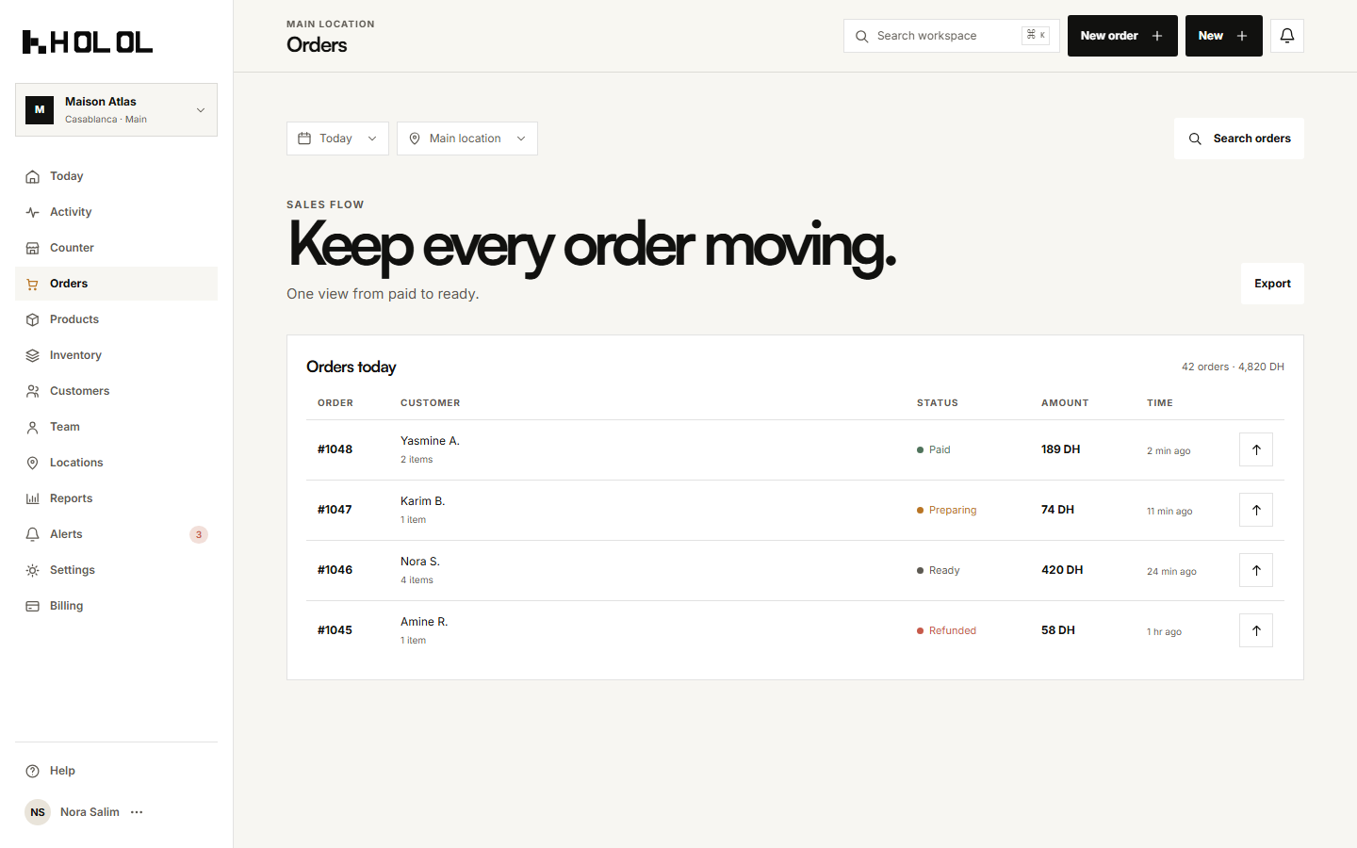
Task: Click the New button in header
Action: [1223, 36]
